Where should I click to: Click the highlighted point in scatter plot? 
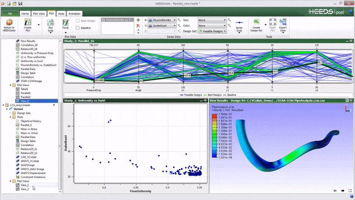pos(171,173)
